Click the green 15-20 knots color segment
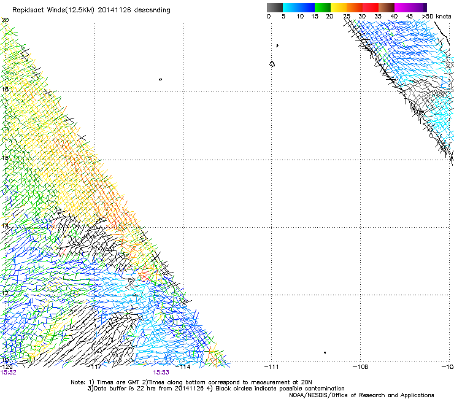 coord(323,7)
